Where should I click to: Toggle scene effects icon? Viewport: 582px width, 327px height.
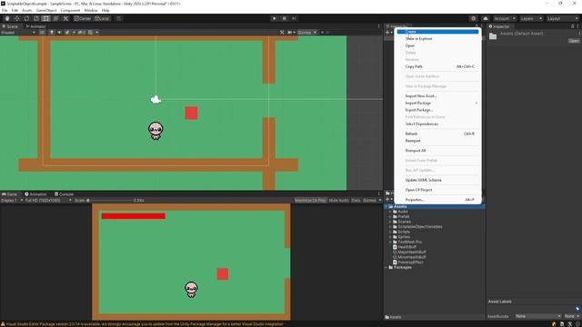point(67,33)
